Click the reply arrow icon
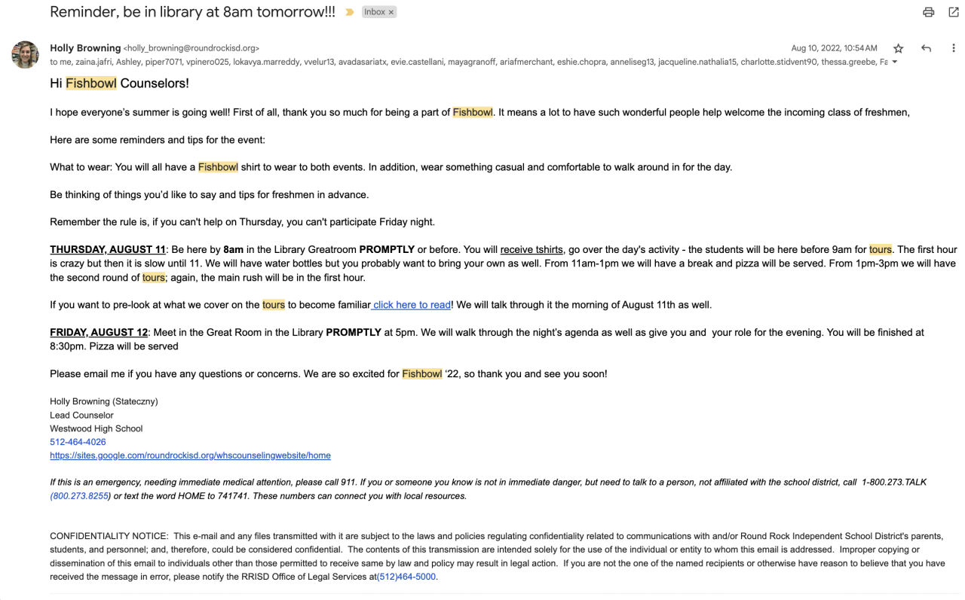This screenshot has height=600, width=965. pyautogui.click(x=926, y=48)
